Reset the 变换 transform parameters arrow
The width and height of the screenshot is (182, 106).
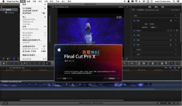[x=176, y=35]
